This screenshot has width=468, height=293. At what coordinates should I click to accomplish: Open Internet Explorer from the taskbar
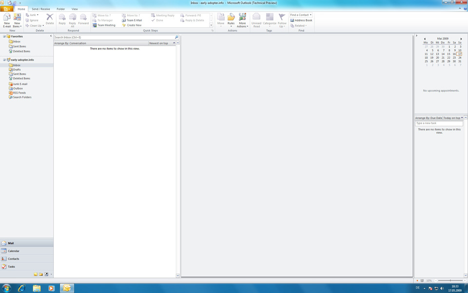21,288
